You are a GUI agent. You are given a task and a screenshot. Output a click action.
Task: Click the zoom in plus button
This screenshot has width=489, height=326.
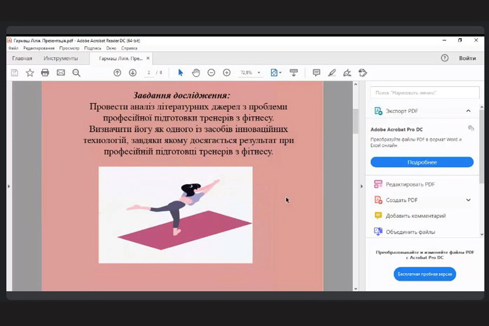pos(227,73)
